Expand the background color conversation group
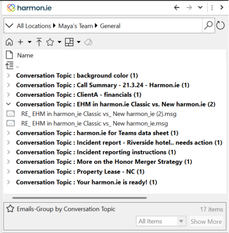 click(x=8, y=75)
